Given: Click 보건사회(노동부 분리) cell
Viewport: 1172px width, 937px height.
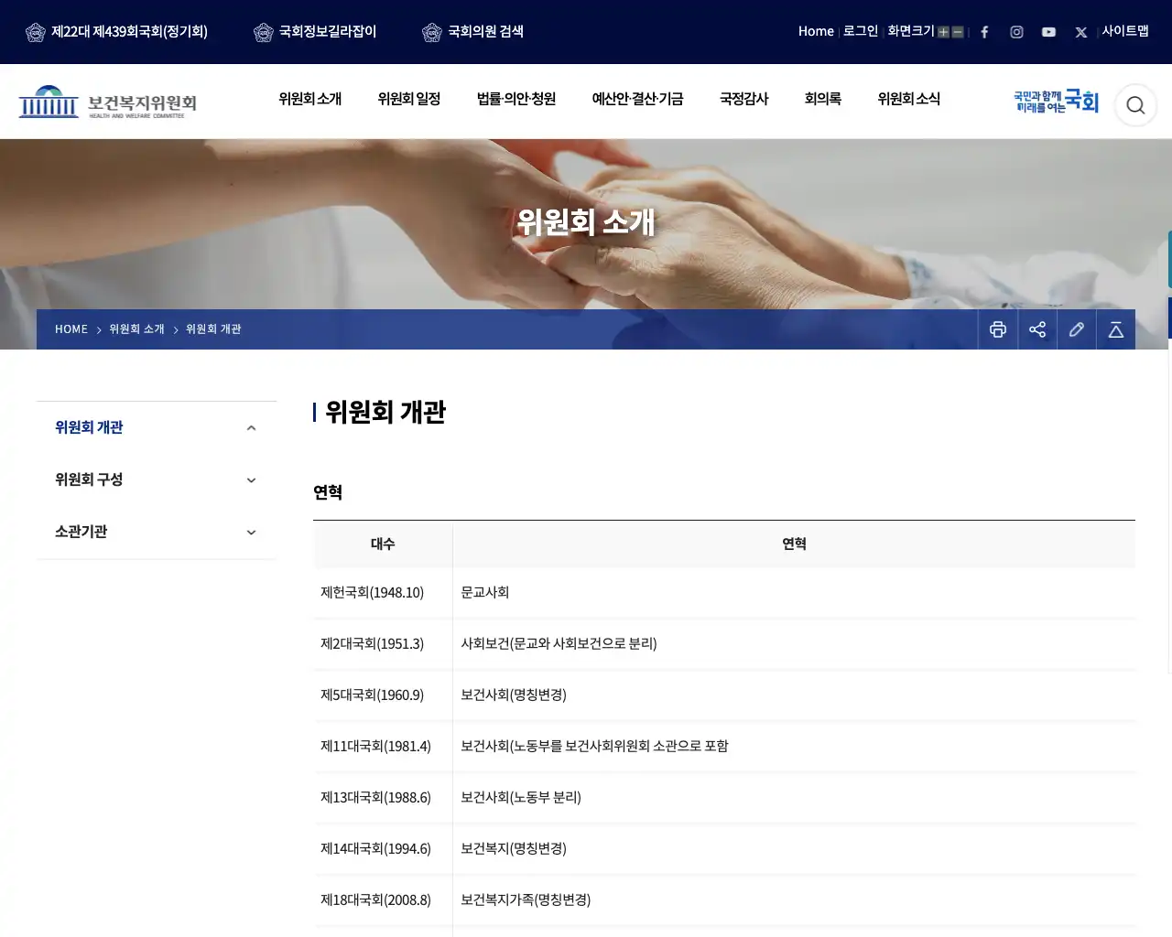Looking at the screenshot, I should [794, 798].
